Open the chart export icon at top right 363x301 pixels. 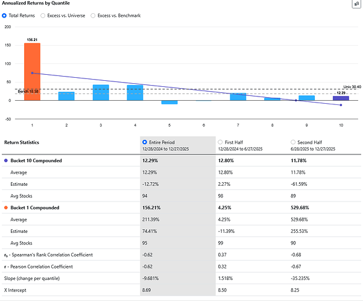356,4
